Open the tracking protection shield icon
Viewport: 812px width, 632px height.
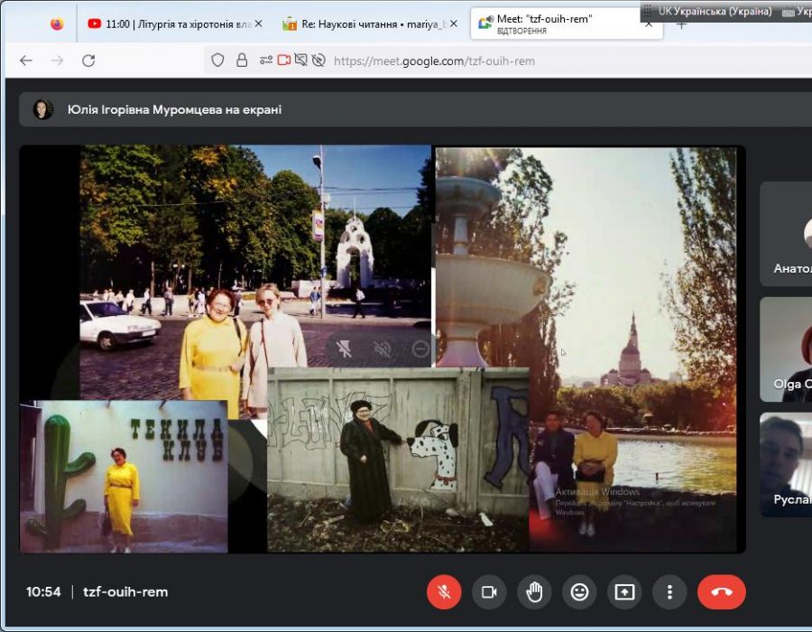tap(217, 60)
